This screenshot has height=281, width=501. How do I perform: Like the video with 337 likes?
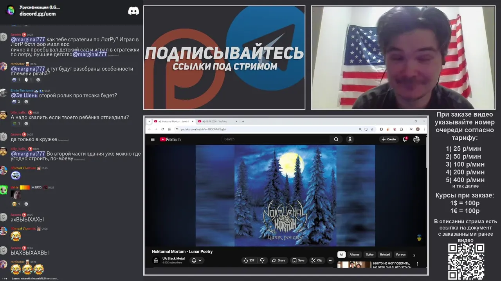click(x=249, y=260)
